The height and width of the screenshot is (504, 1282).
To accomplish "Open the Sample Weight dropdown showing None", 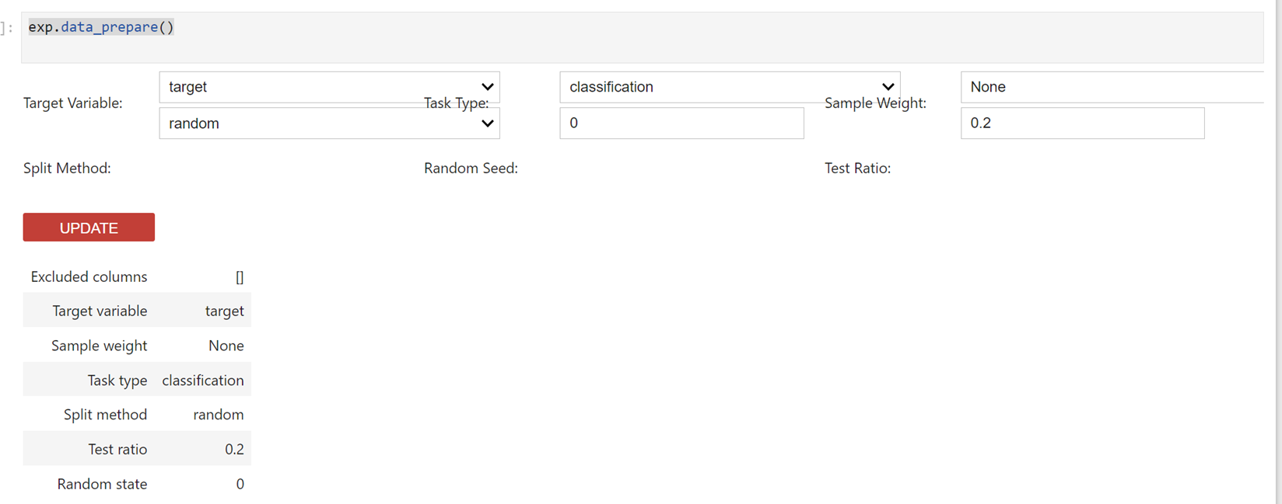I will (x=1111, y=87).
